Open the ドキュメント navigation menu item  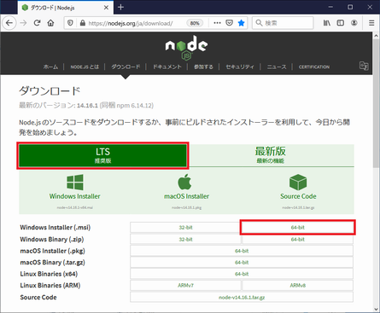[x=167, y=67]
